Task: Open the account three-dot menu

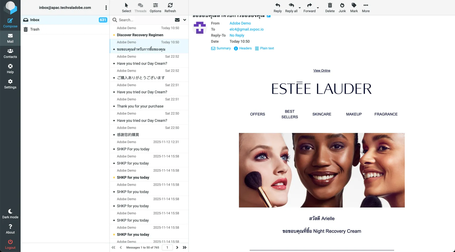Action: [106, 8]
